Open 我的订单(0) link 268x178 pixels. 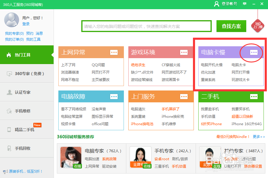pyautogui.click(x=14, y=39)
